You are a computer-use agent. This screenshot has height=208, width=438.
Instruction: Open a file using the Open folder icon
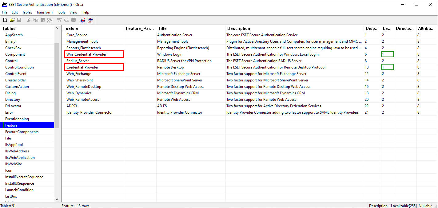tap(12, 20)
